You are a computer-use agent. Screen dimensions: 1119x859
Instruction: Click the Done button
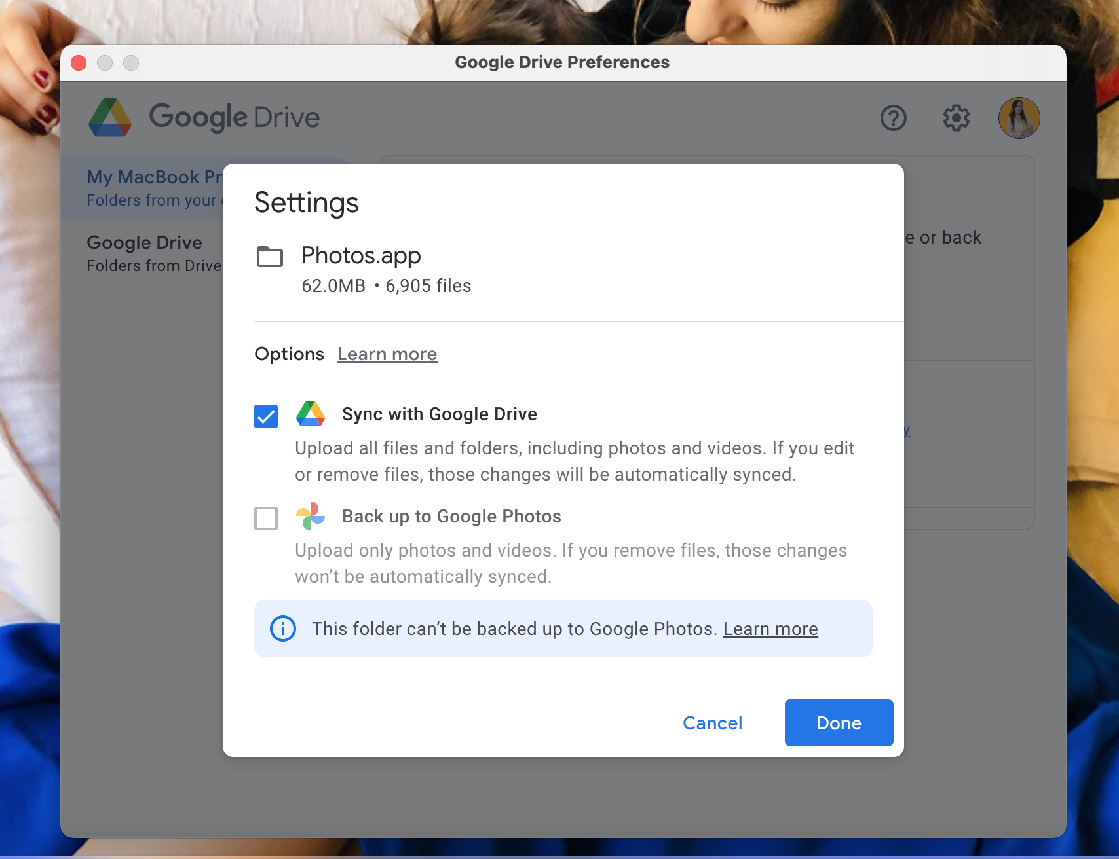pos(839,723)
